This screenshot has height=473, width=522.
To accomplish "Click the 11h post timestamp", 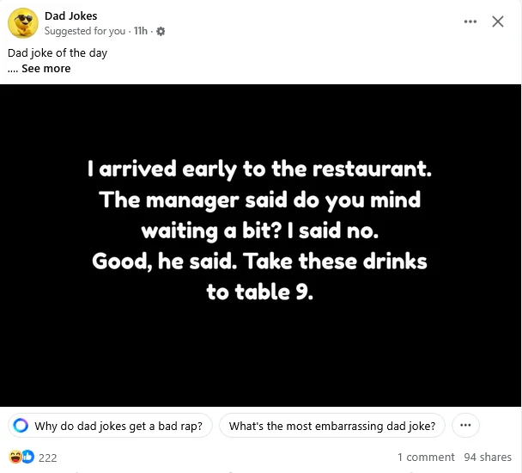I will tap(141, 32).
